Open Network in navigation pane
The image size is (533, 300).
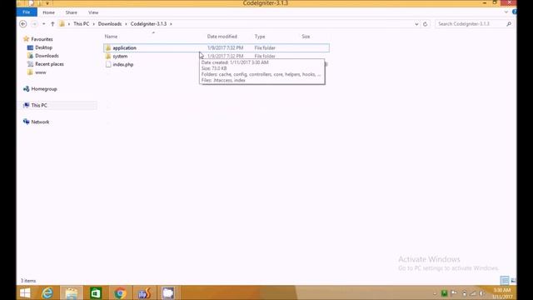(40, 122)
